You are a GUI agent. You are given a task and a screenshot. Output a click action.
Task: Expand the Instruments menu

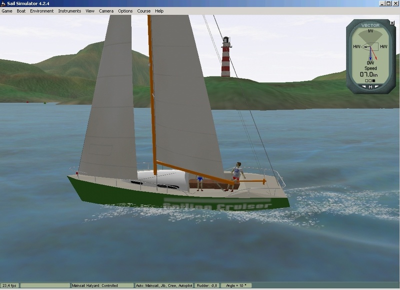click(69, 11)
